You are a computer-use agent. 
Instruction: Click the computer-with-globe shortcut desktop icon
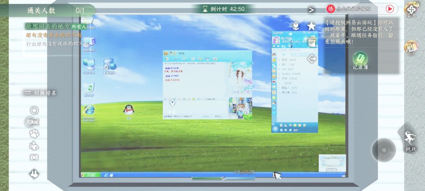pyautogui.click(x=109, y=66)
